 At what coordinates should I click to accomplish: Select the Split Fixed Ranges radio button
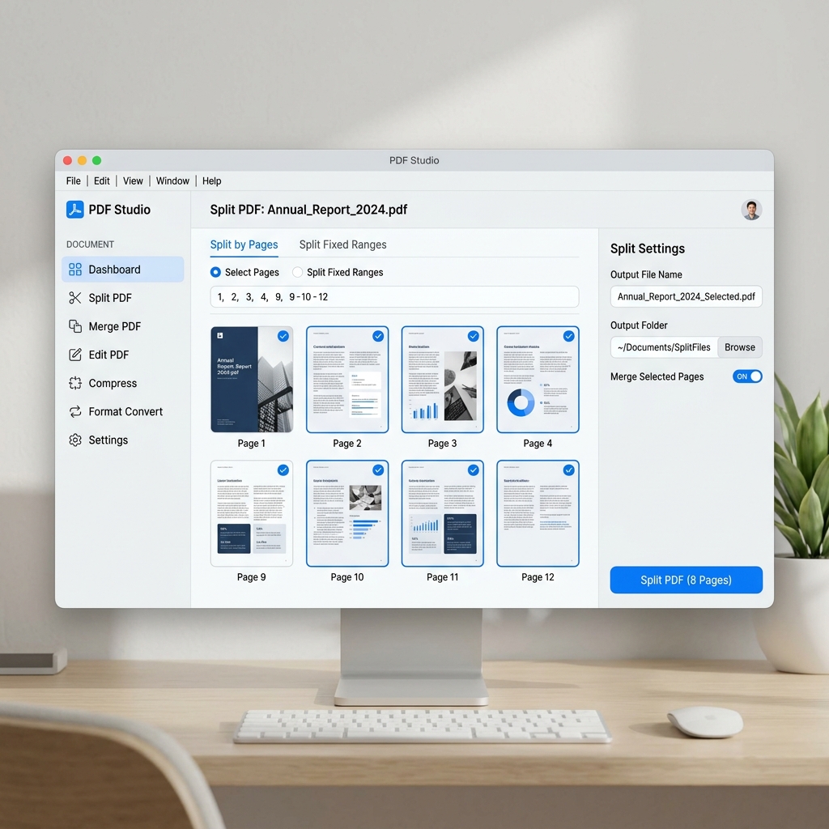point(298,273)
